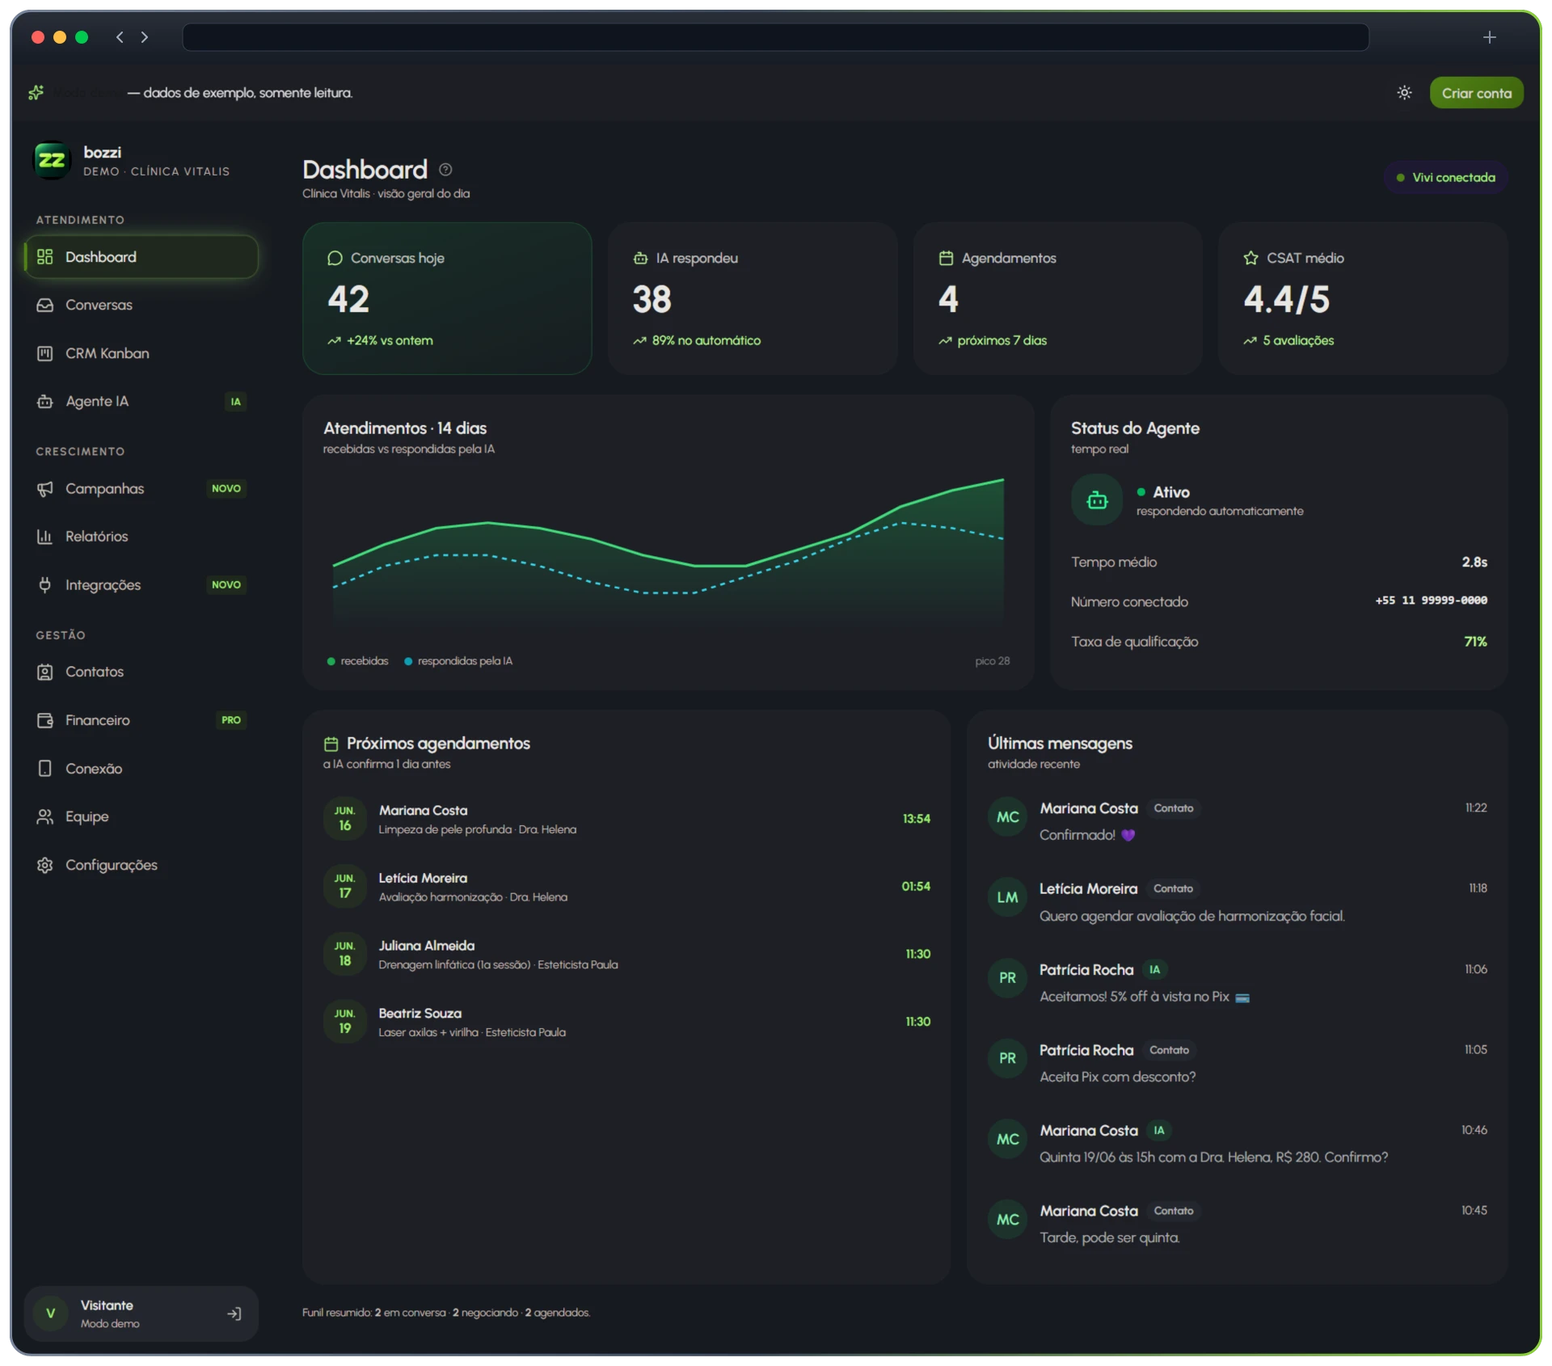Open new browser tab with plus icon
Image resolution: width=1552 pixels, height=1366 pixels.
coord(1489,37)
